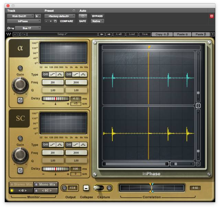Select alpha second filter shelf type
The height and width of the screenshot is (208, 220).
pos(76,74)
